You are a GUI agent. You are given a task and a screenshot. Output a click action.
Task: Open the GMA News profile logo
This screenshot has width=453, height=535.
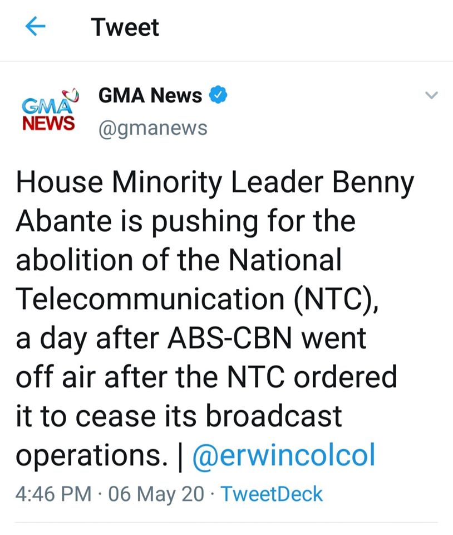point(48,109)
